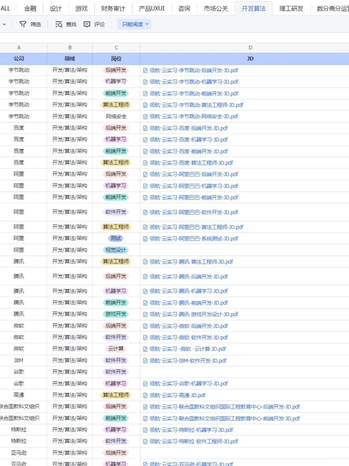Image resolution: width=349 pixels, height=466 pixels.
Task: Click file icon of 腾讯-前端开发-JD.pdf
Action: pos(145,303)
